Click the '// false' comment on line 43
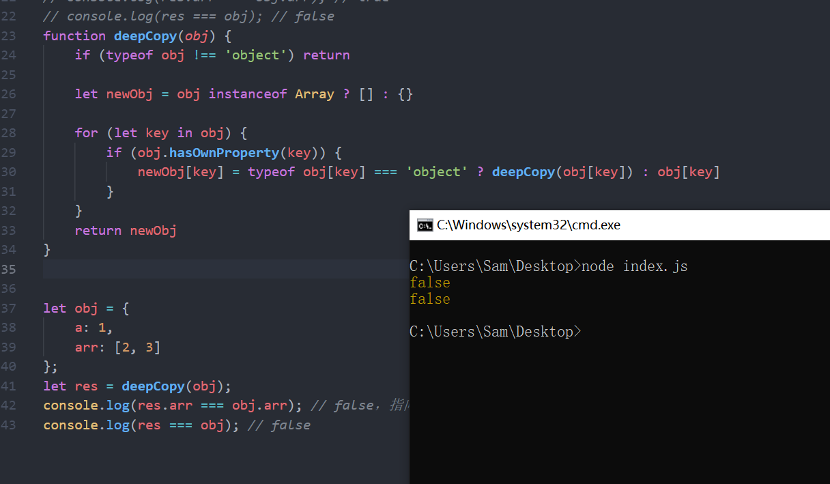The height and width of the screenshot is (484, 830). coord(279,425)
